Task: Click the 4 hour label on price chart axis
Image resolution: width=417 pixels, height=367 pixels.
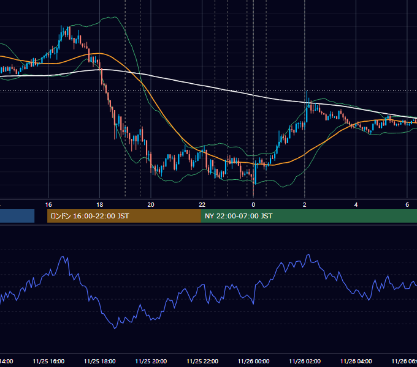Action: click(356, 204)
